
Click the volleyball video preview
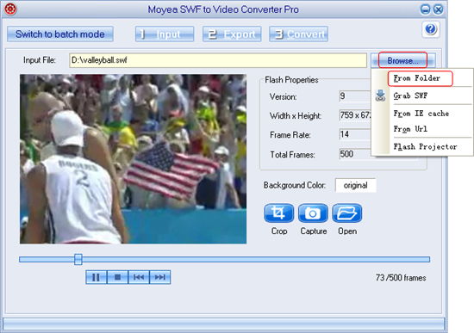click(x=133, y=159)
